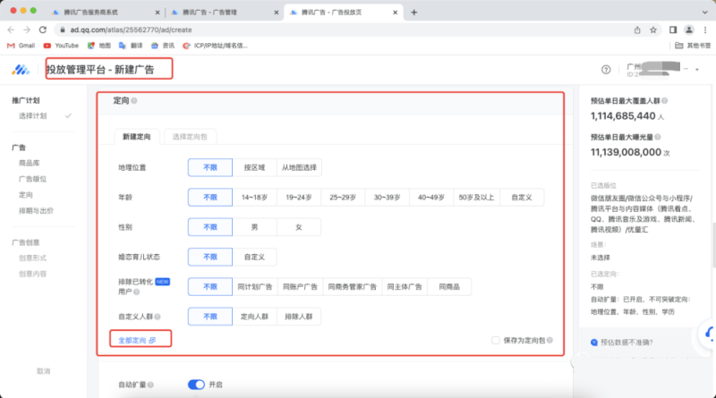
Task: Check the 保存为定向包 checkbox
Action: (496, 340)
